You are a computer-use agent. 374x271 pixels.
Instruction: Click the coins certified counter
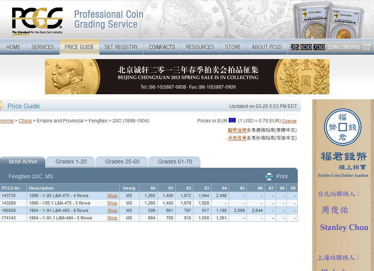[x=330, y=47]
